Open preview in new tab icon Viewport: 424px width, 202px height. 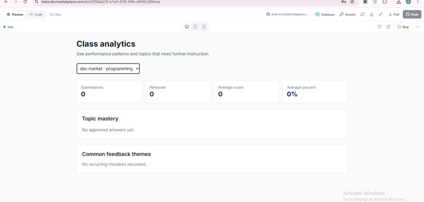388,27
